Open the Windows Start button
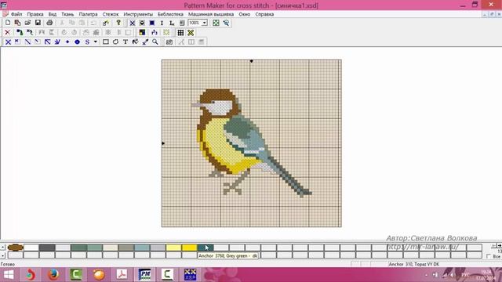 tap(9, 275)
